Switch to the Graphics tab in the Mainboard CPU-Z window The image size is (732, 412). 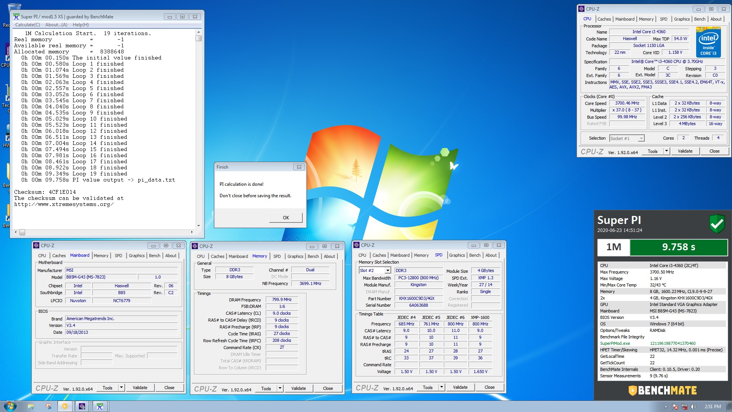[x=136, y=256]
